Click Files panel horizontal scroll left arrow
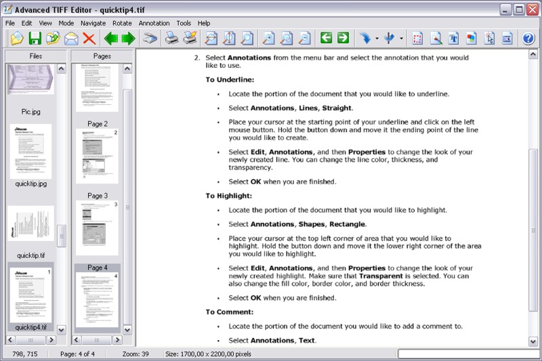This screenshot has height=361, width=542. pyautogui.click(x=10, y=340)
